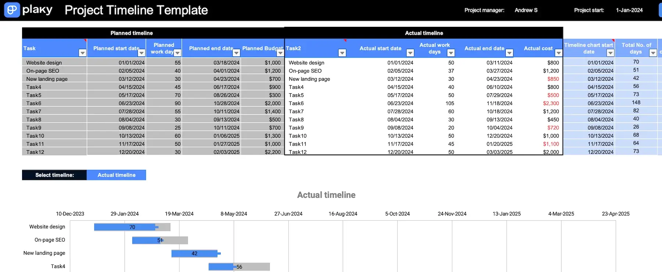Select actual work days value 105
Viewport: 662px width, 272px height.
pos(450,103)
